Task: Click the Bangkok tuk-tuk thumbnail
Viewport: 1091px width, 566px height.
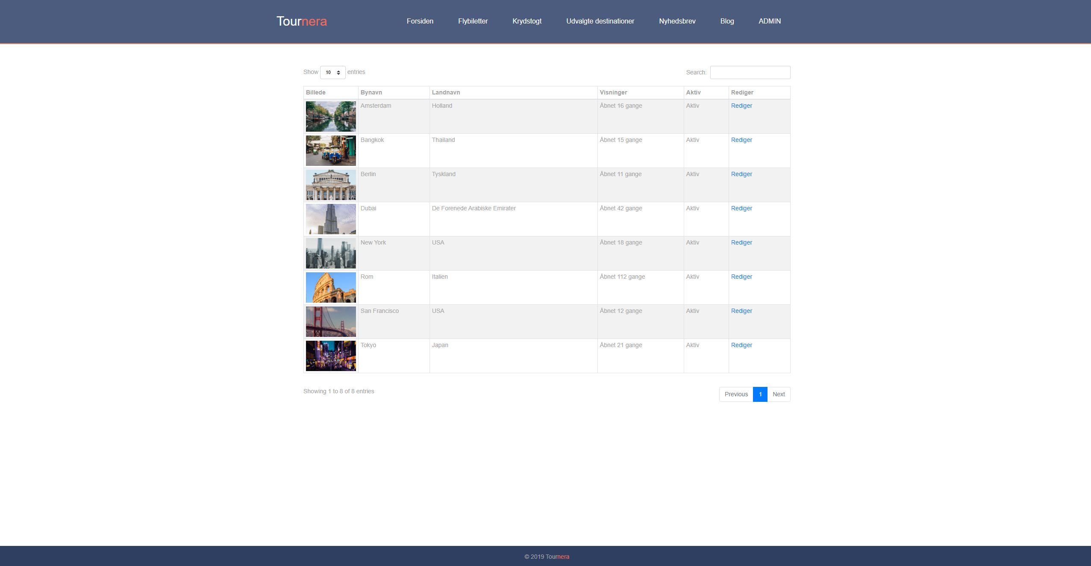Action: coord(330,150)
